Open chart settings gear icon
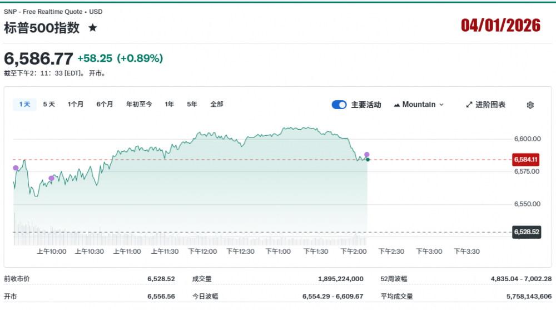The image size is (556, 310). click(530, 105)
